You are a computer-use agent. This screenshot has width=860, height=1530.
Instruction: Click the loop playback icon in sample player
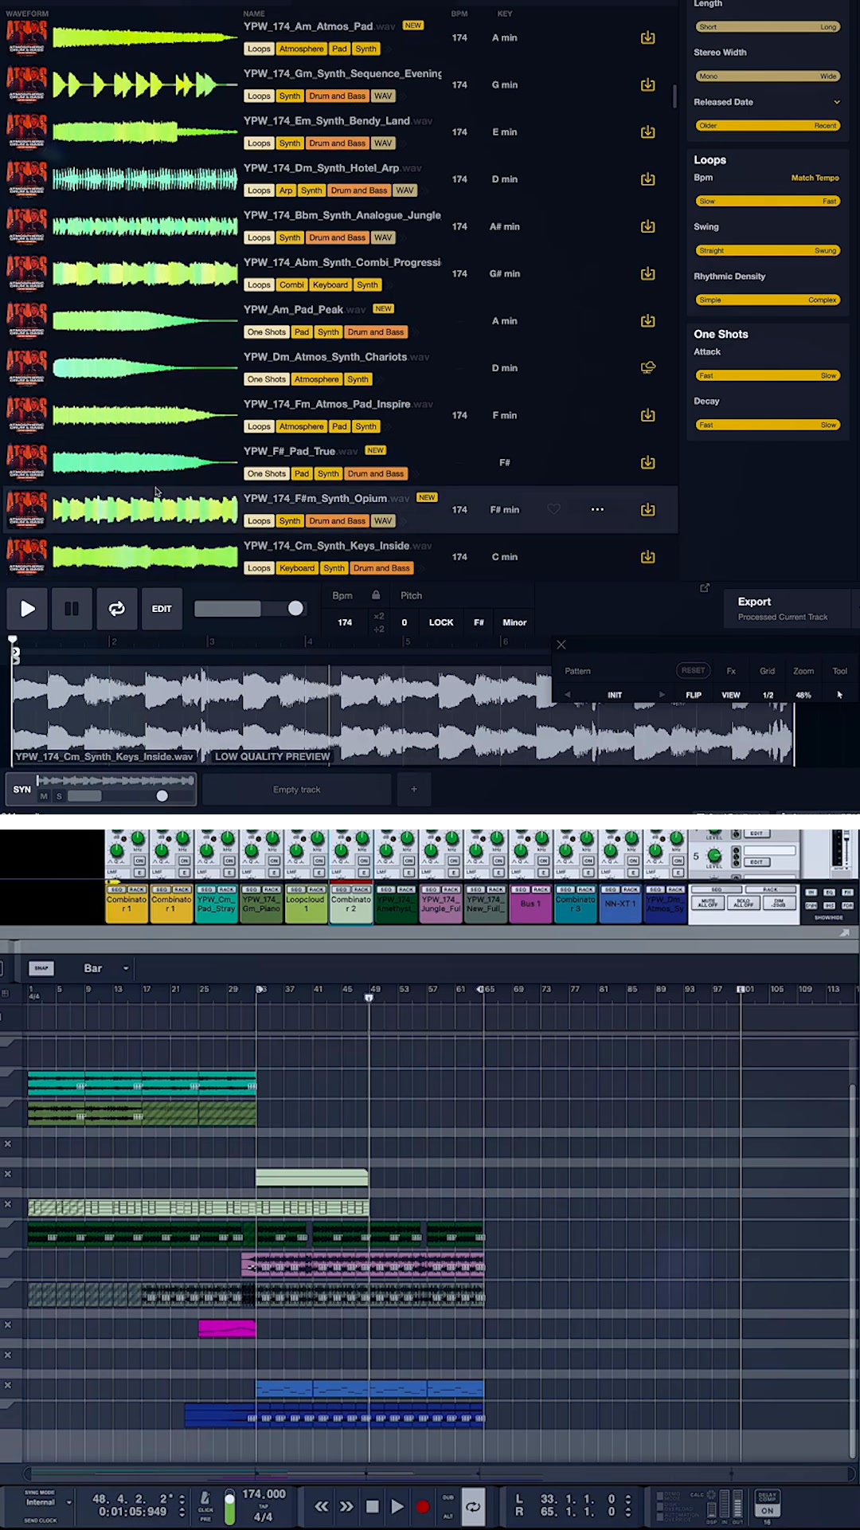tap(116, 609)
